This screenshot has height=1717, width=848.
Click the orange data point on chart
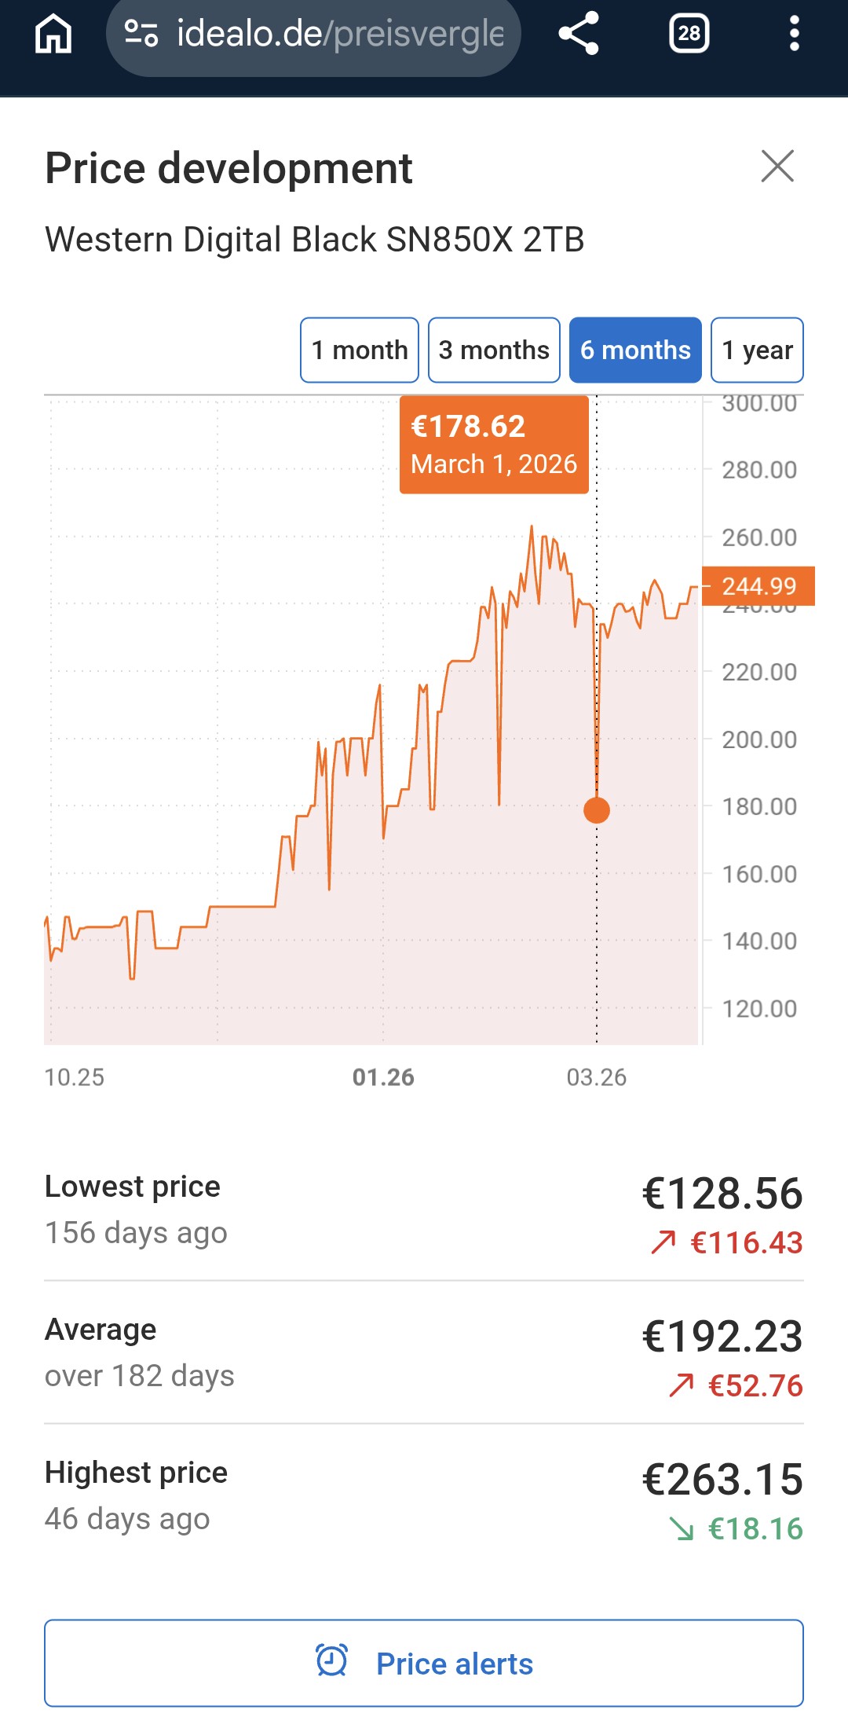(x=597, y=810)
